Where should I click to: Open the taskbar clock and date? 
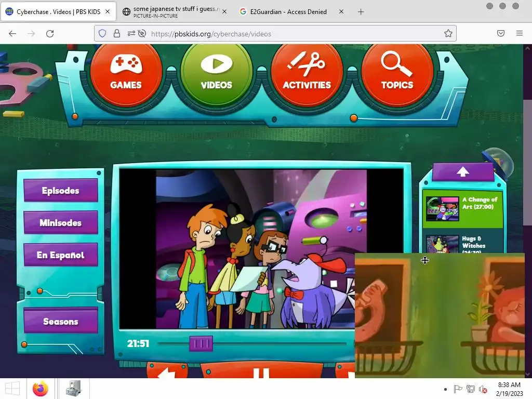pos(509,389)
